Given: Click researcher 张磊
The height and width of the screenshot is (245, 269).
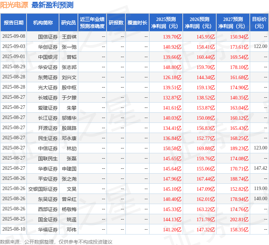Looking at the screenshot, I should click(x=72, y=159).
